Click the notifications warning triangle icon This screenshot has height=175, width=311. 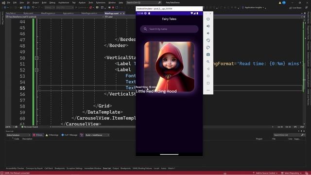[x=280, y=2]
